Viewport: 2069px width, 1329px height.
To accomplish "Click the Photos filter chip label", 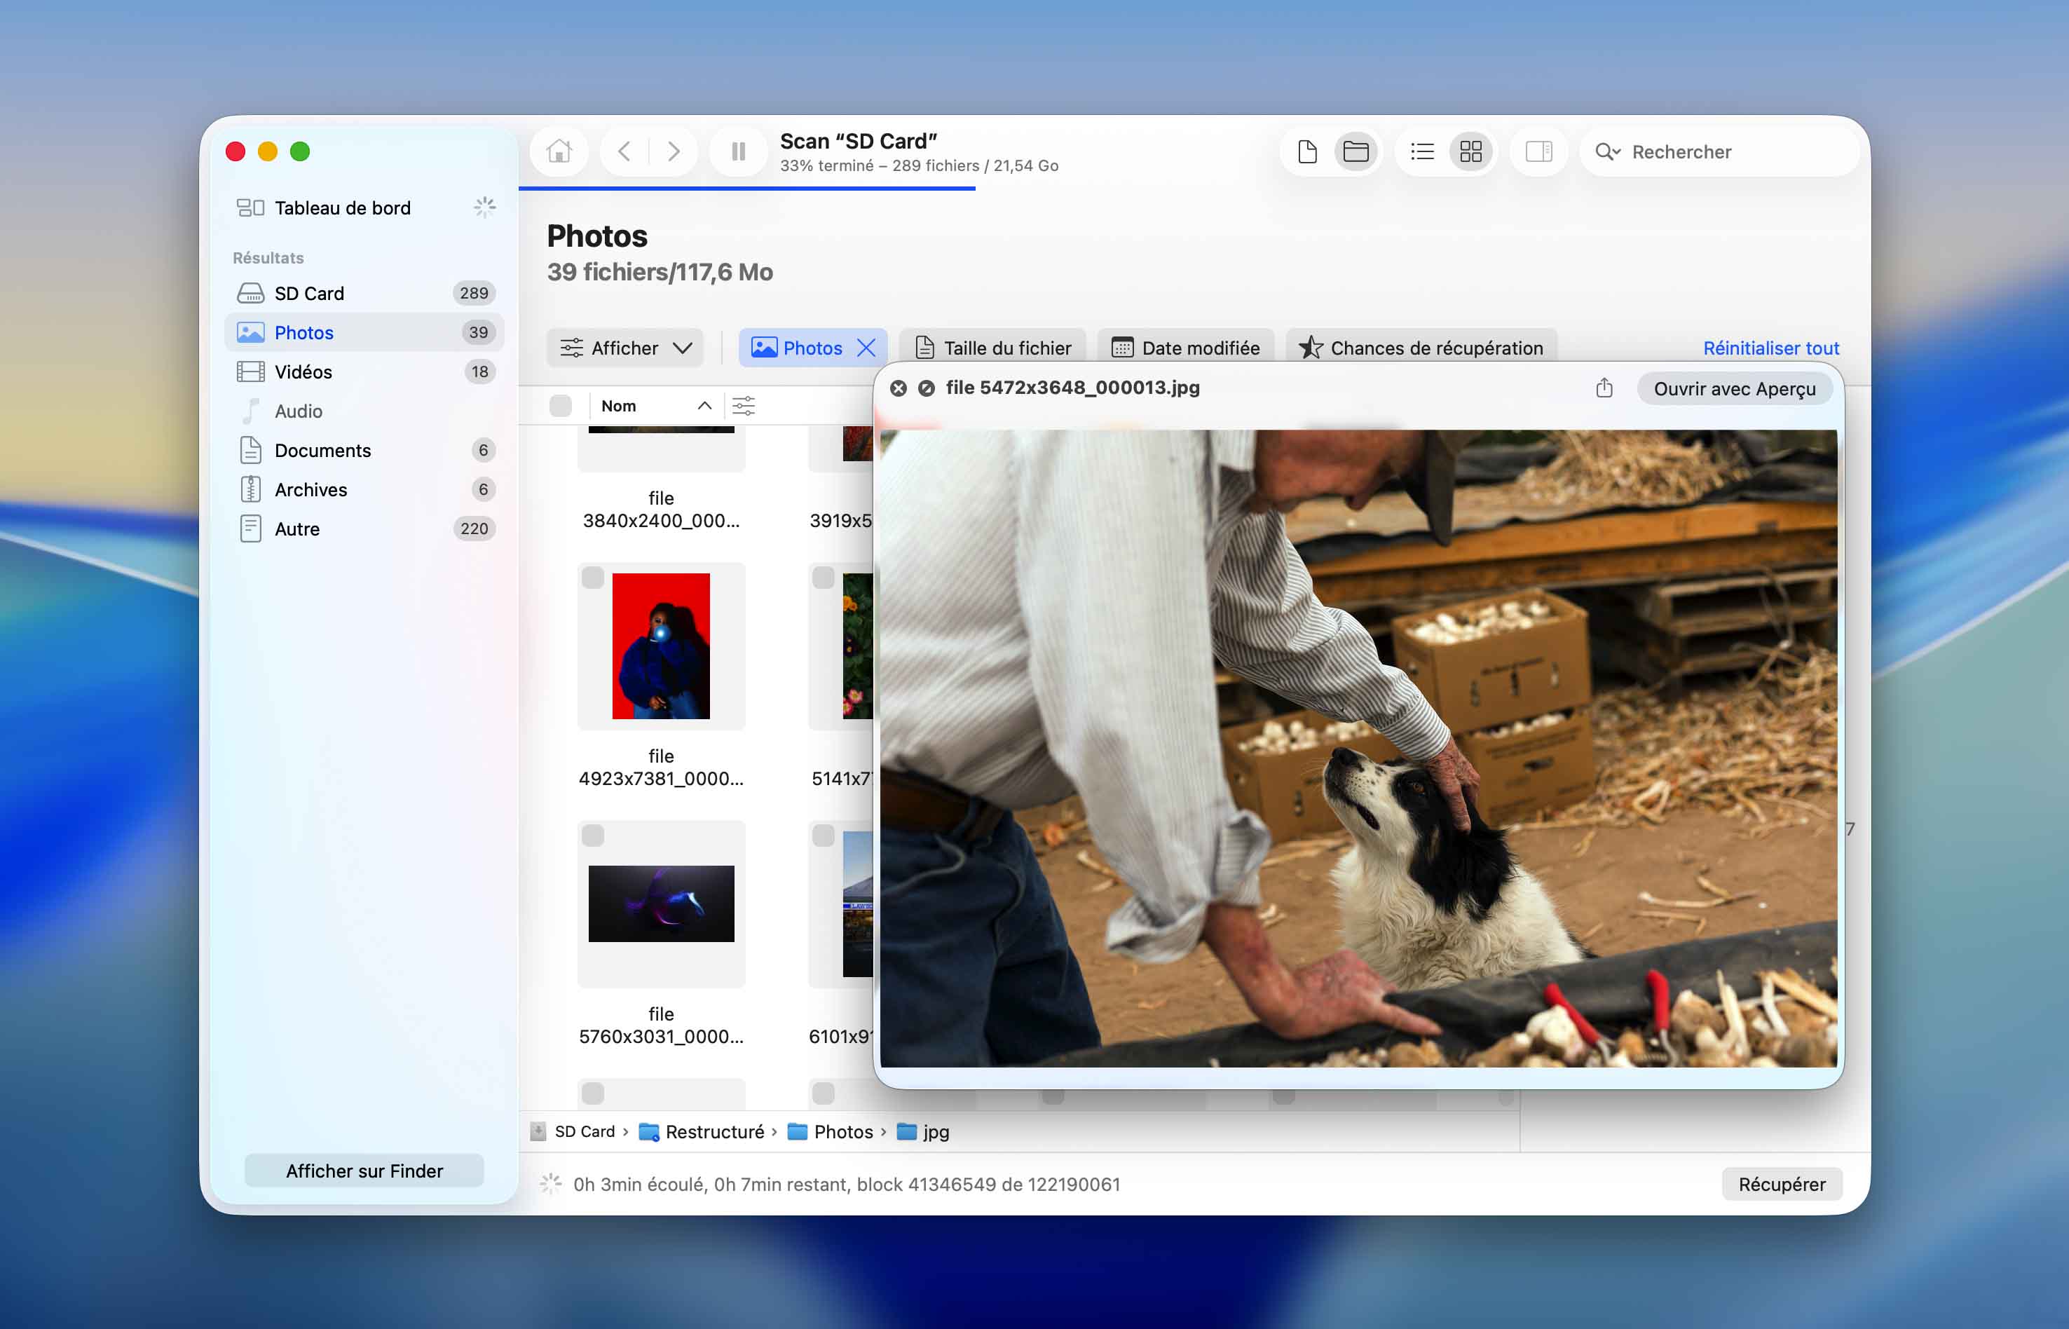I will coord(813,348).
